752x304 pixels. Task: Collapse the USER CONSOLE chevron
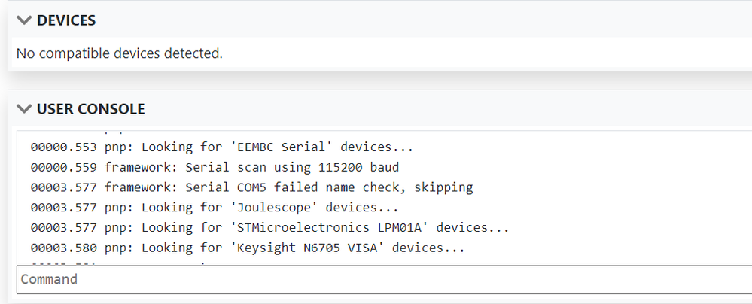pyautogui.click(x=25, y=110)
